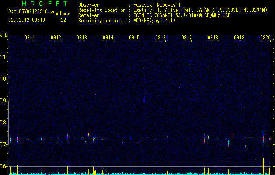Viewport: 275px width, 175px height.
Task: Click the 'Receiver' field label
Action: [x=89, y=15]
